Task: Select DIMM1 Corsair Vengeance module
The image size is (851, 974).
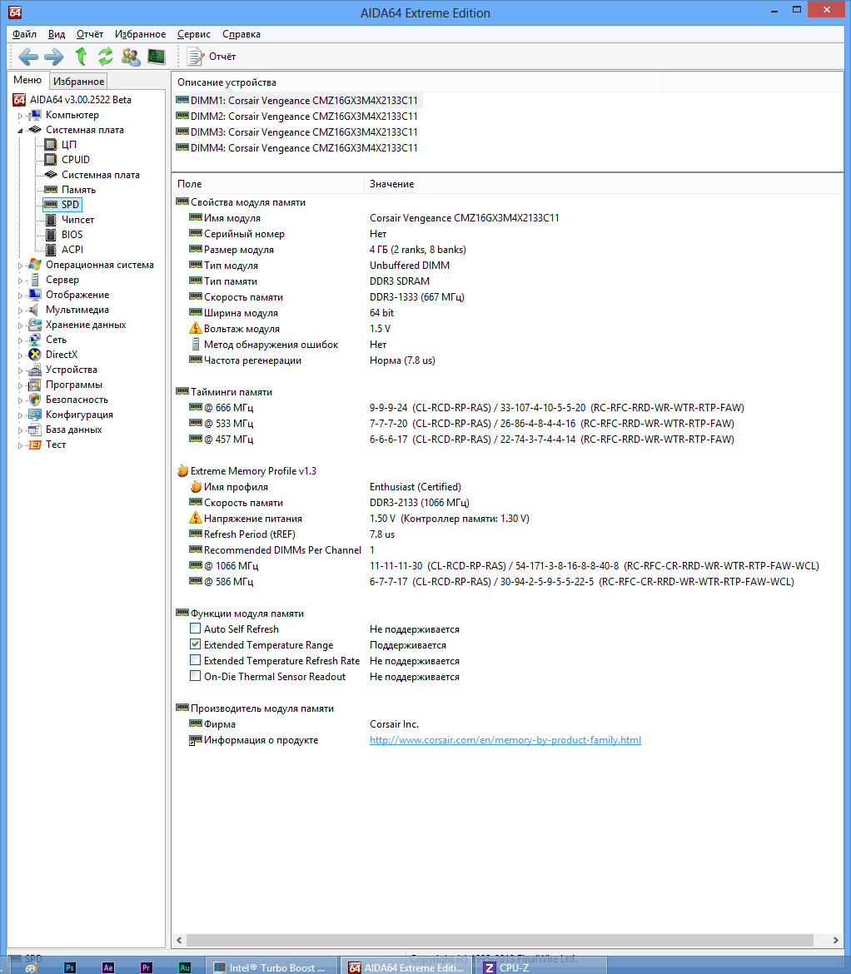Action: tap(304, 101)
